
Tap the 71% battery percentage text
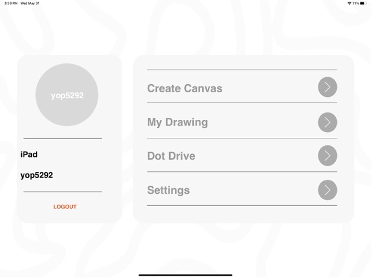point(356,3)
